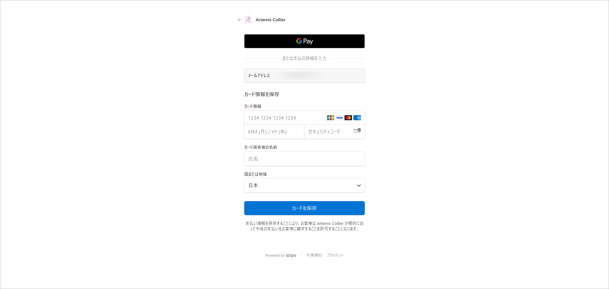Click the CVC card hint icon
The image size is (609, 289).
pos(357,131)
